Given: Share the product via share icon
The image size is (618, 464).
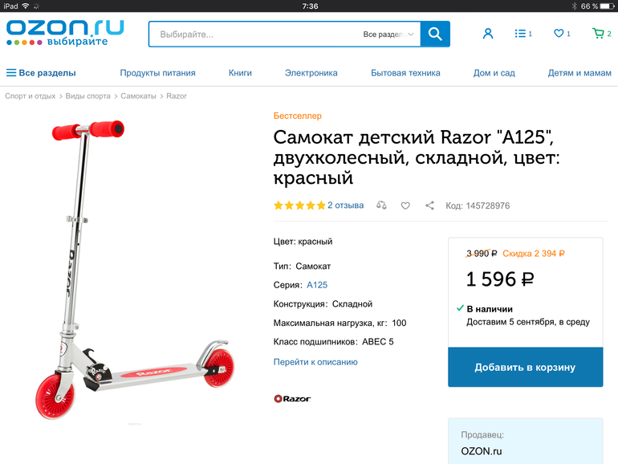Looking at the screenshot, I should coord(429,206).
